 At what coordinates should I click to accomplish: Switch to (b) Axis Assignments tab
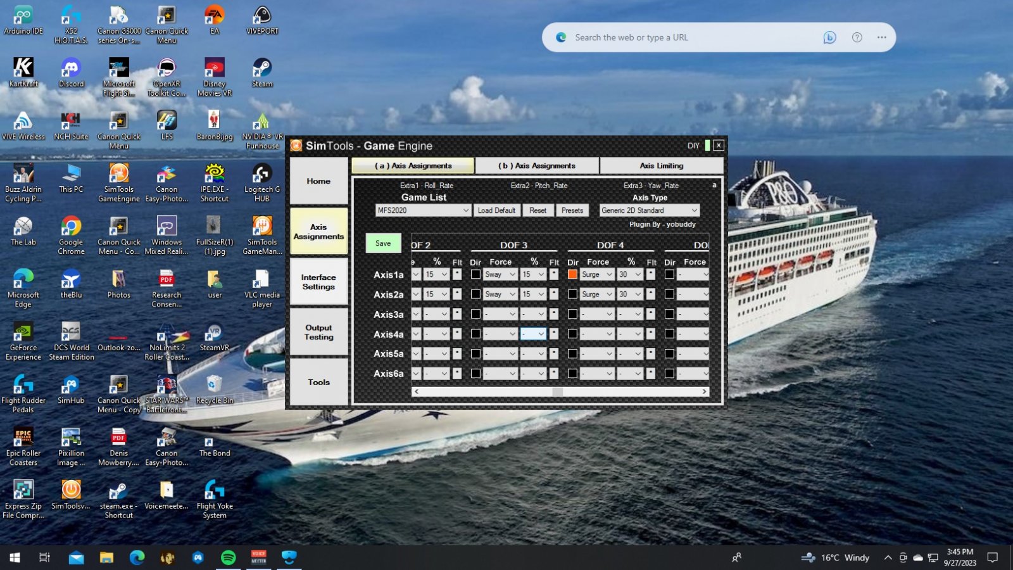tap(537, 166)
